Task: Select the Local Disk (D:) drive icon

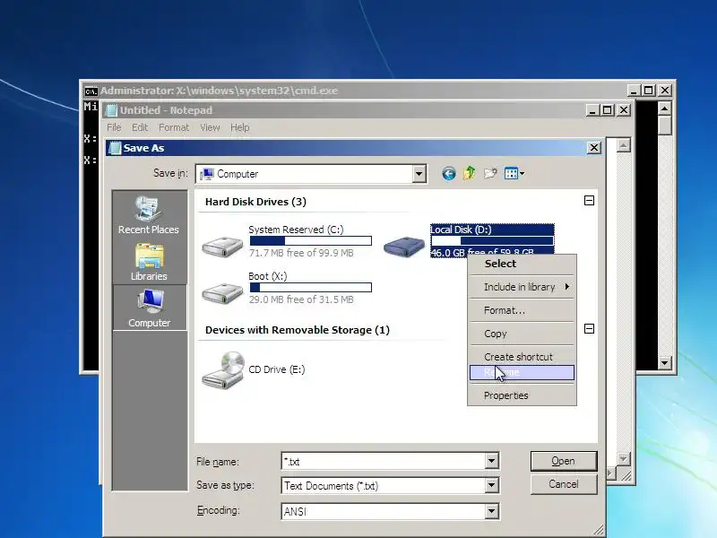Action: click(x=404, y=247)
